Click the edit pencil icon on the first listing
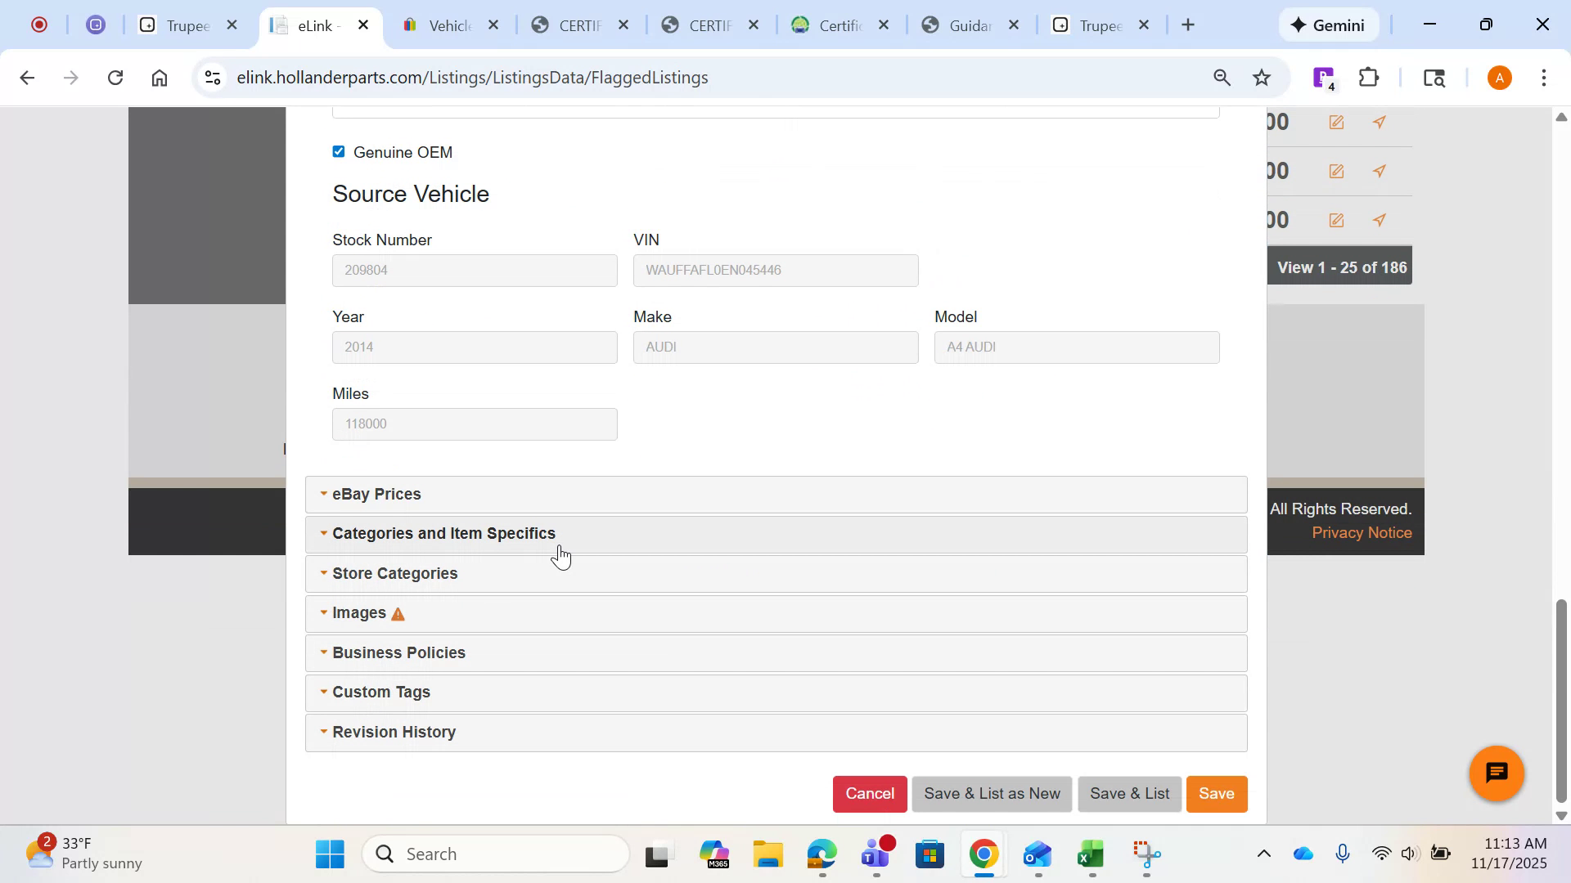1571x883 pixels. point(1337,122)
